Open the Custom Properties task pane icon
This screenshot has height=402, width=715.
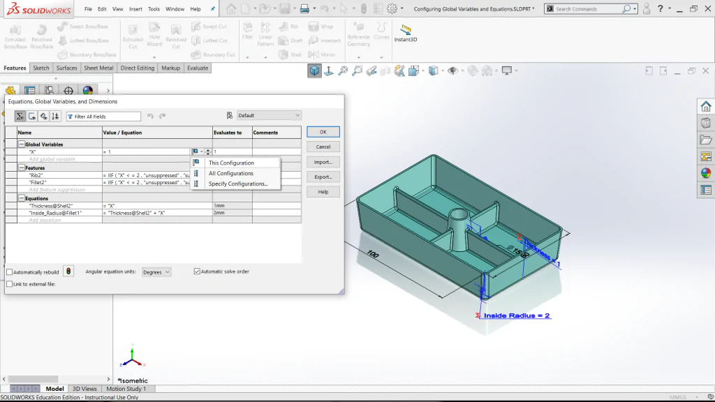[706, 190]
